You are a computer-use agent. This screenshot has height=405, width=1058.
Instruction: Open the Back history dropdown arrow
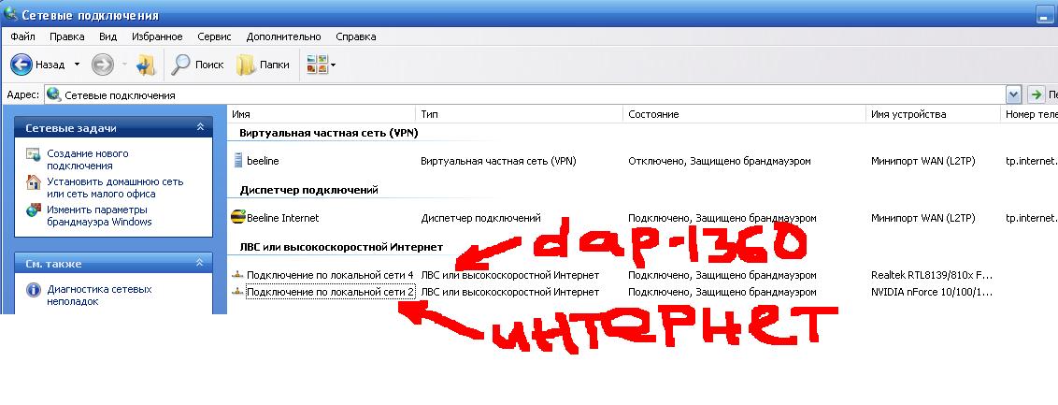(77, 65)
